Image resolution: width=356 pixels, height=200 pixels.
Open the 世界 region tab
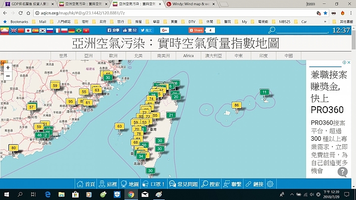[x=63, y=56]
